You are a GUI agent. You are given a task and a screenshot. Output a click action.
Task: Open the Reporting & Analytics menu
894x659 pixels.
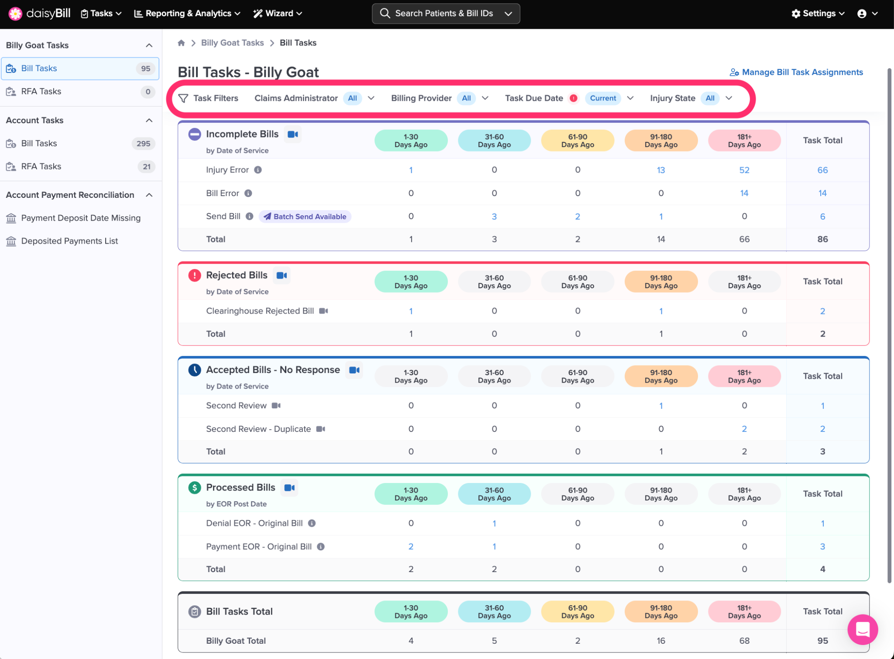(x=187, y=14)
